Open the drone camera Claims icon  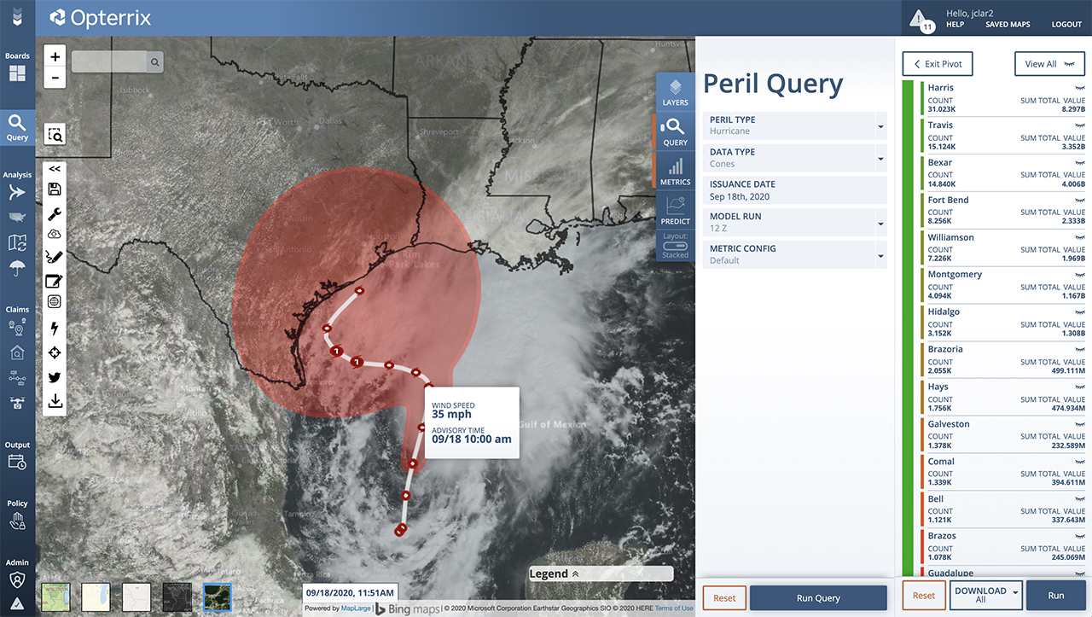point(17,403)
